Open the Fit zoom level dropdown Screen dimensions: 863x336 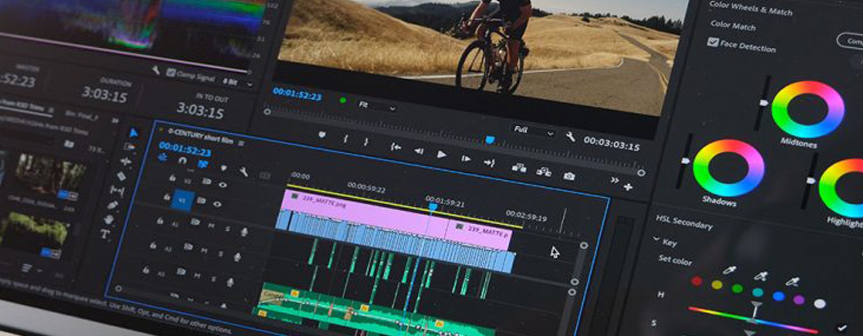(x=377, y=106)
